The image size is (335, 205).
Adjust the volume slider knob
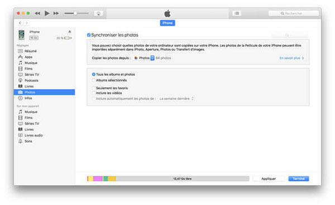pyautogui.click(x=75, y=13)
